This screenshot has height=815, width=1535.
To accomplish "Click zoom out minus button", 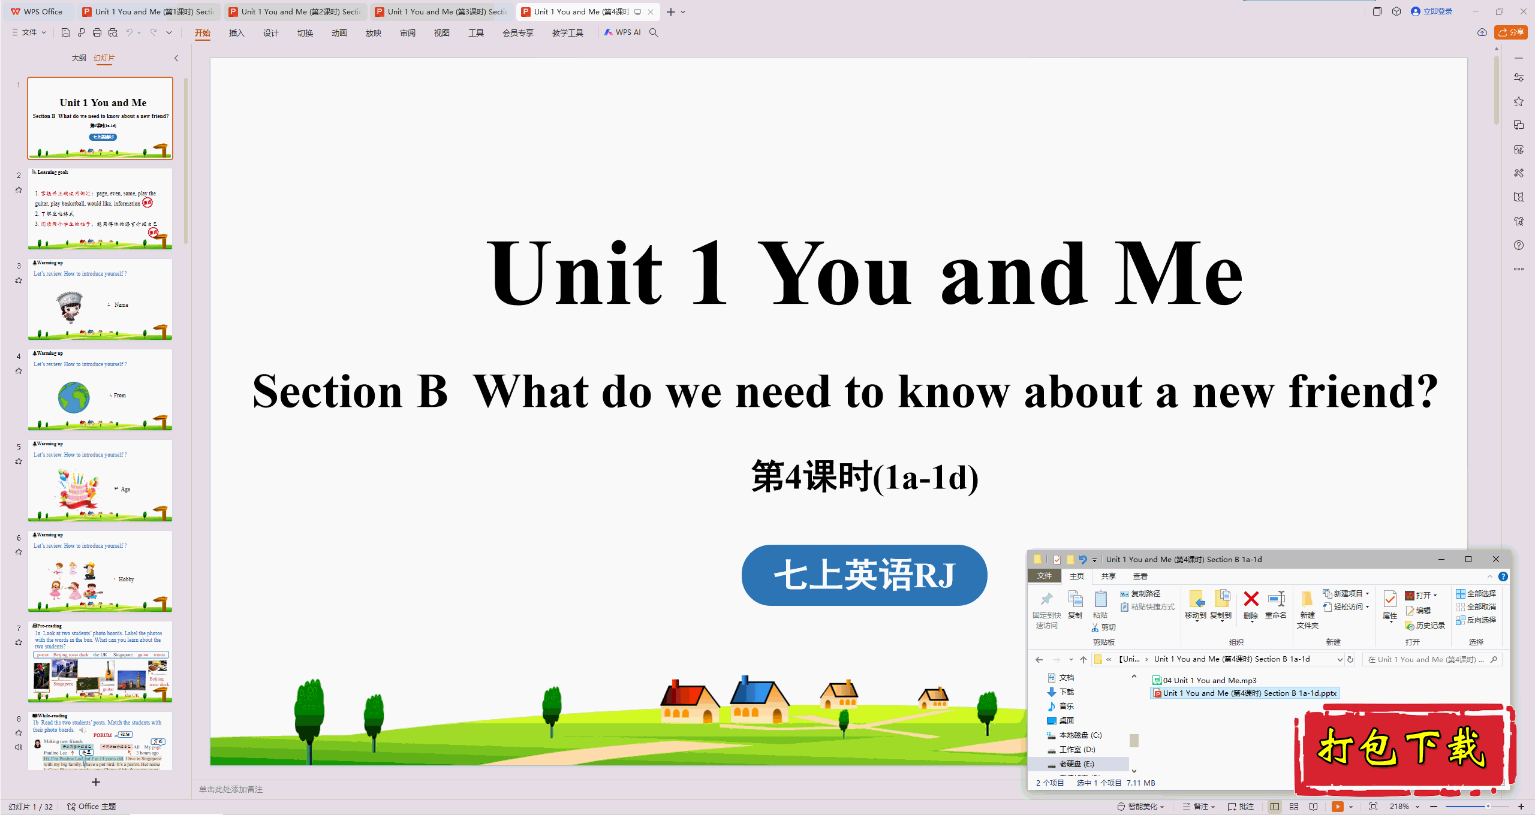I will [x=1434, y=807].
